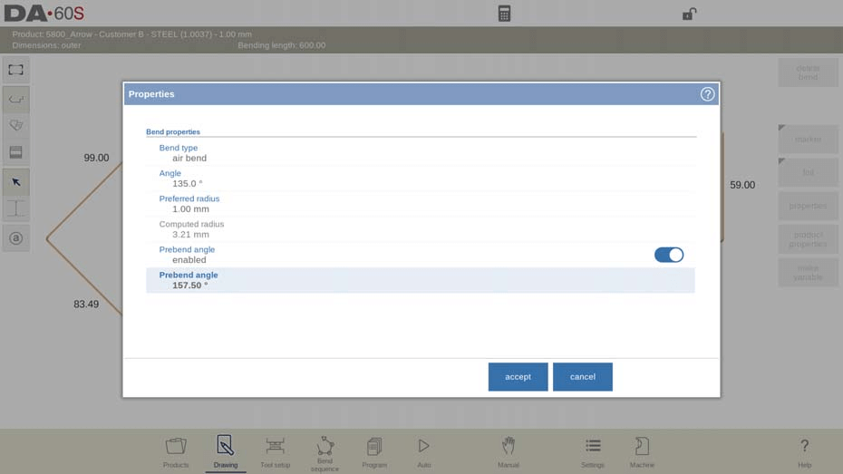Disable the Prebend angle toggle
Image resolution: width=843 pixels, height=474 pixels.
pyautogui.click(x=669, y=256)
